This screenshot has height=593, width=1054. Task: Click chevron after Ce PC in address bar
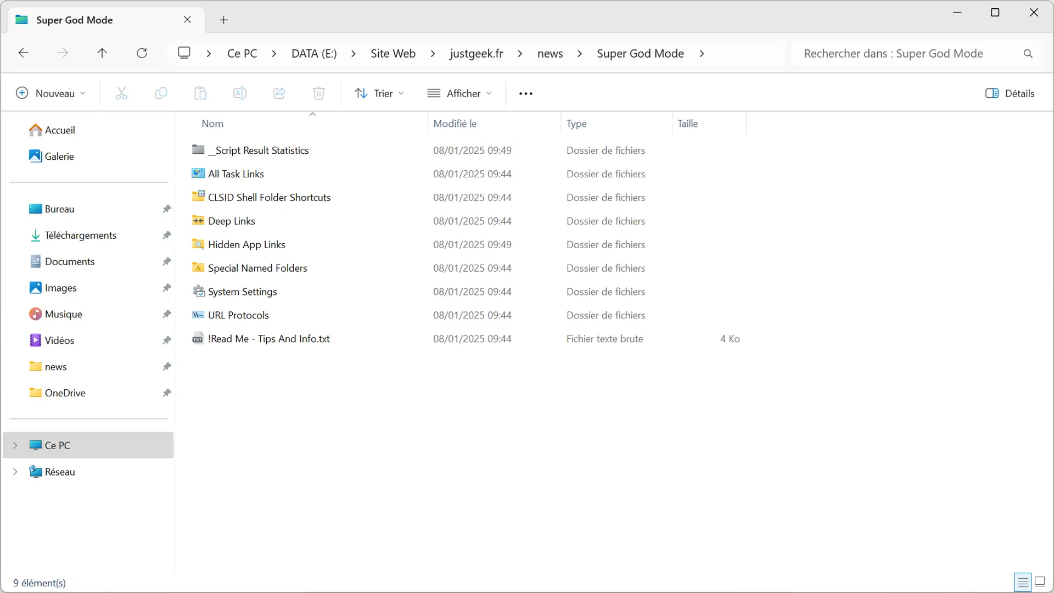274,54
